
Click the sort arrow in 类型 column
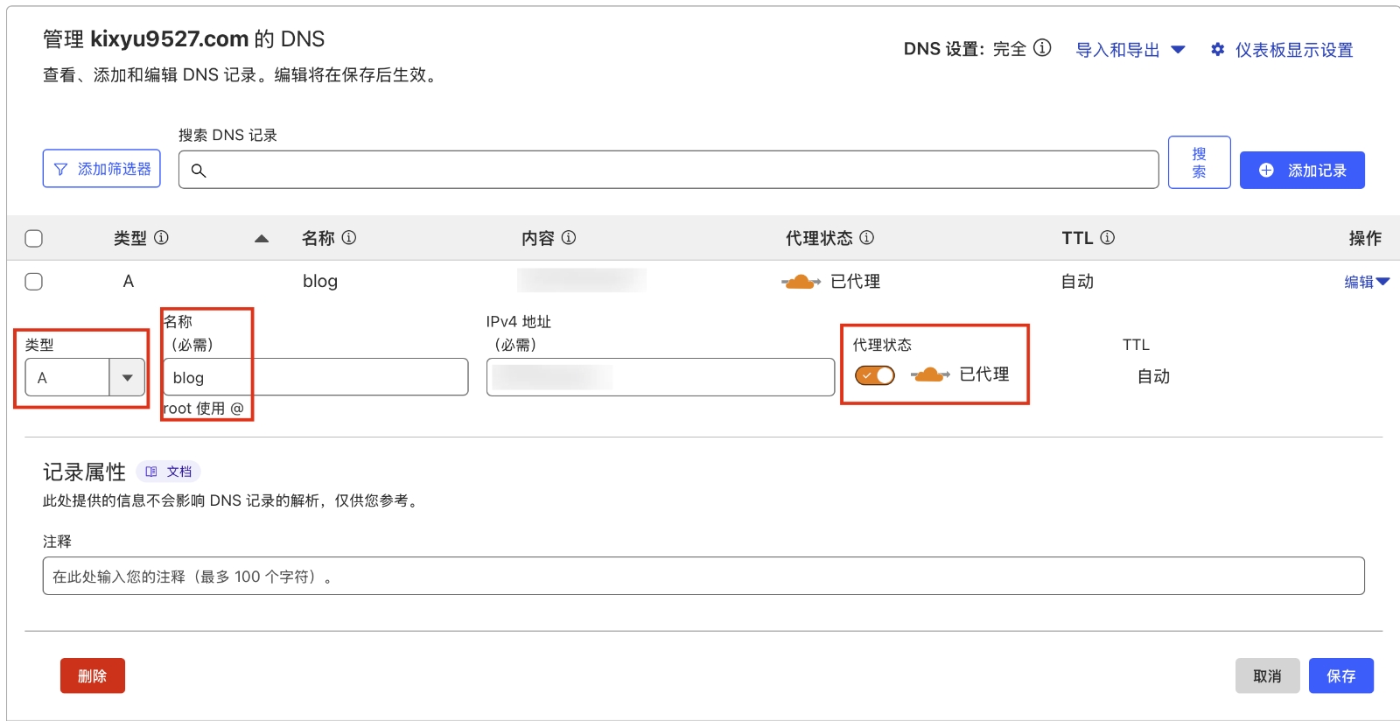point(261,238)
